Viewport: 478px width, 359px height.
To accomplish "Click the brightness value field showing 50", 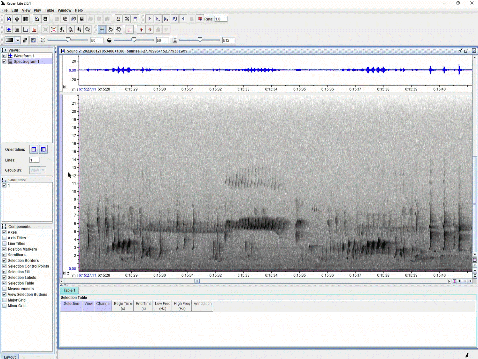I will [x=97, y=40].
